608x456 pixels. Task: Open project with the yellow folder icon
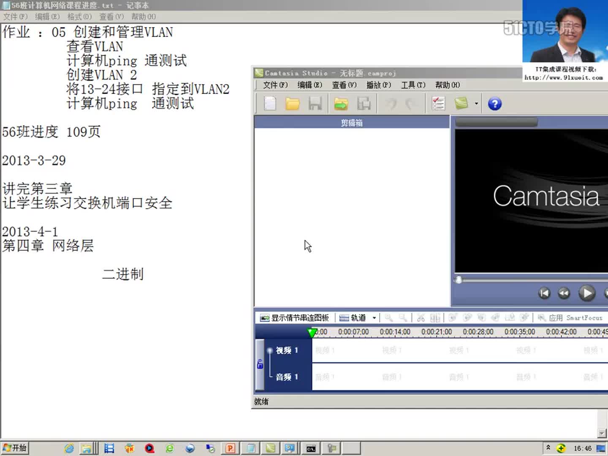(x=292, y=103)
